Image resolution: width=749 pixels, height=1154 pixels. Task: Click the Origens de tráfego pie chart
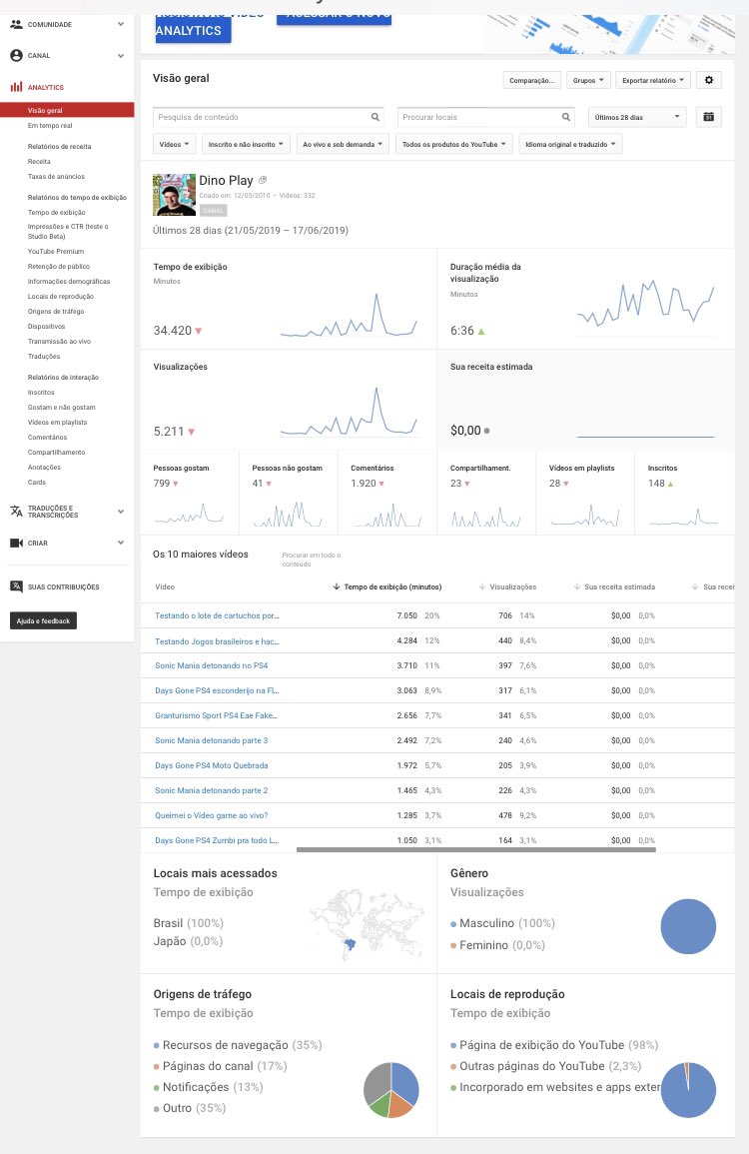coord(391,1090)
